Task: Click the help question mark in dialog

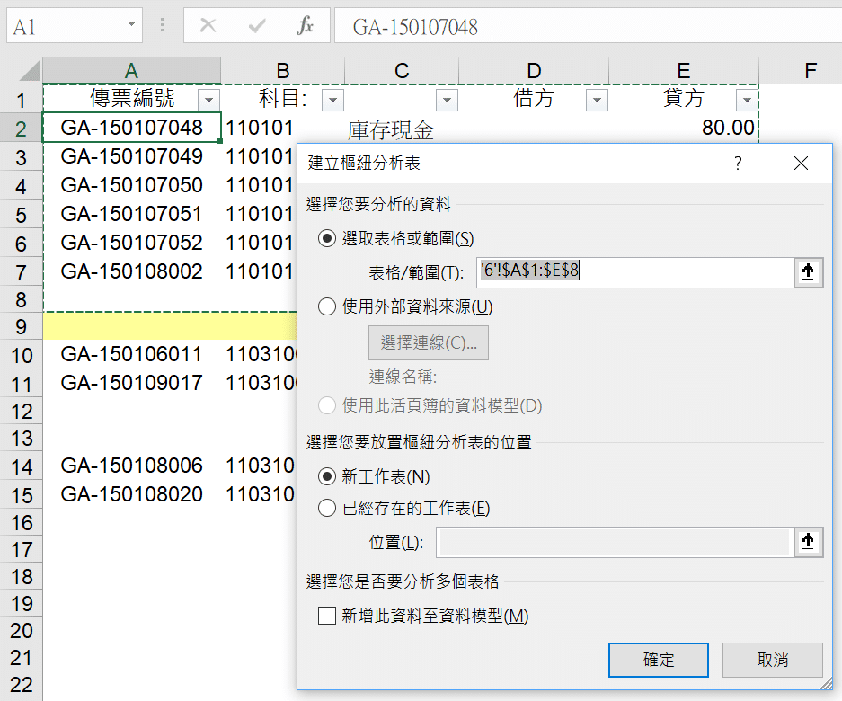Action: tap(738, 163)
